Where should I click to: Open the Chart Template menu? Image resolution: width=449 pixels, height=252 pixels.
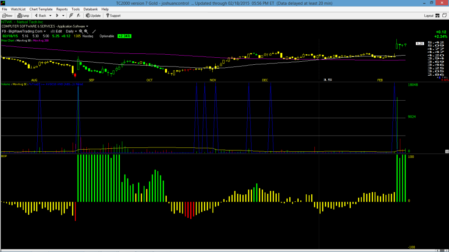point(41,9)
